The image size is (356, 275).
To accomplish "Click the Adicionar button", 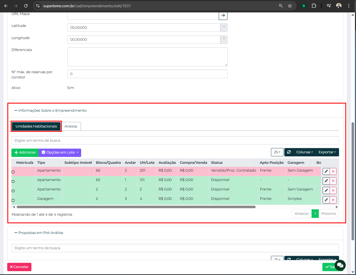I will point(25,152).
